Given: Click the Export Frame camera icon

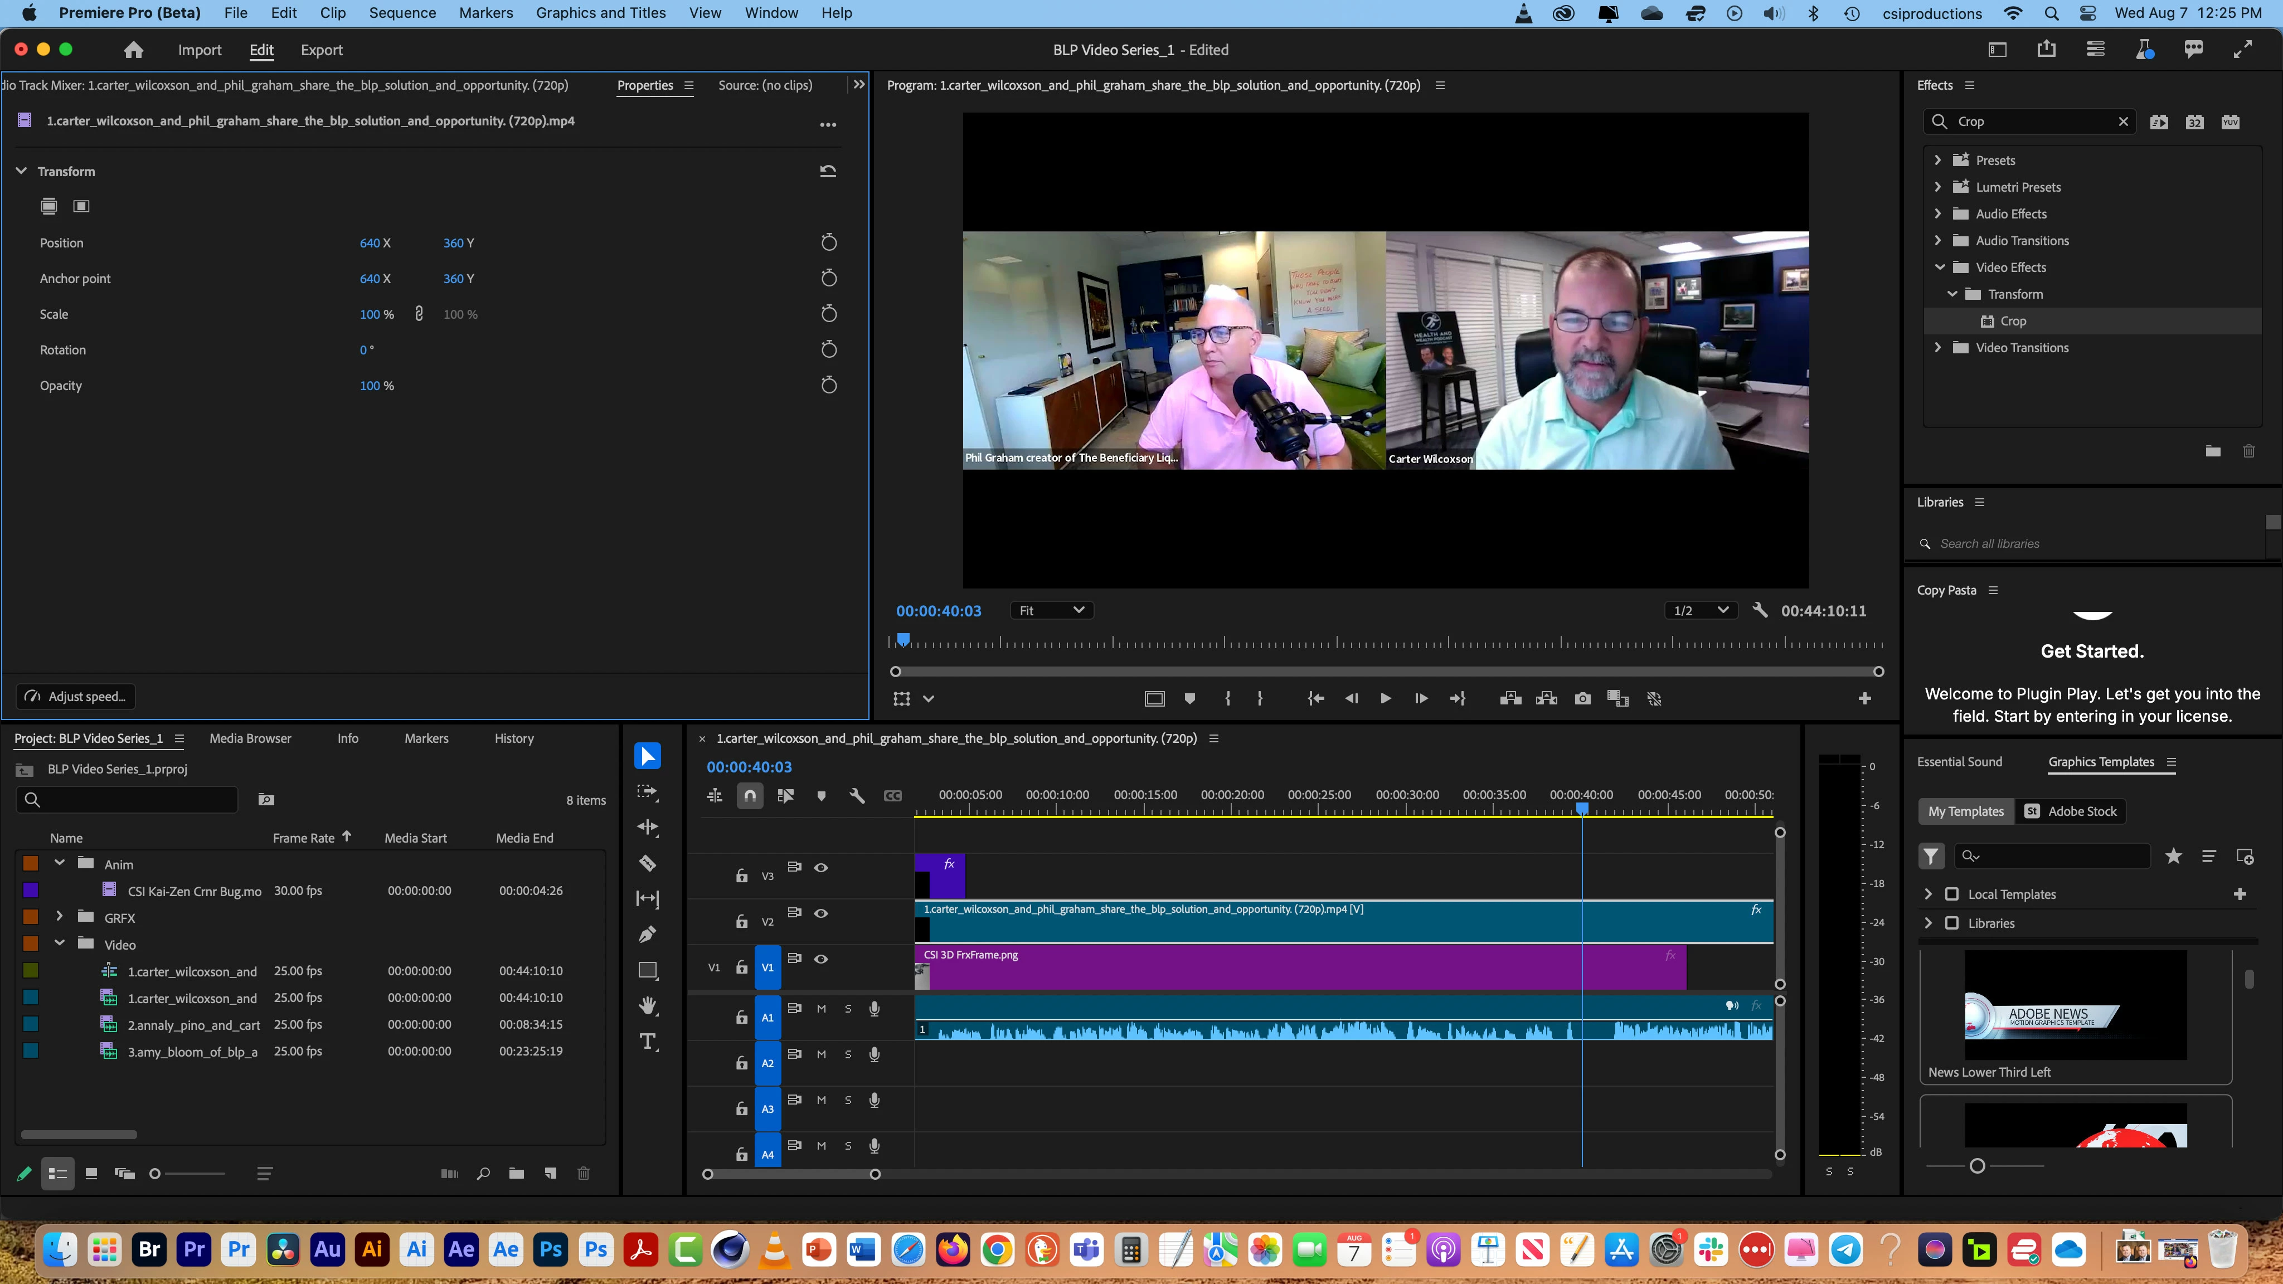Looking at the screenshot, I should pos(1582,699).
